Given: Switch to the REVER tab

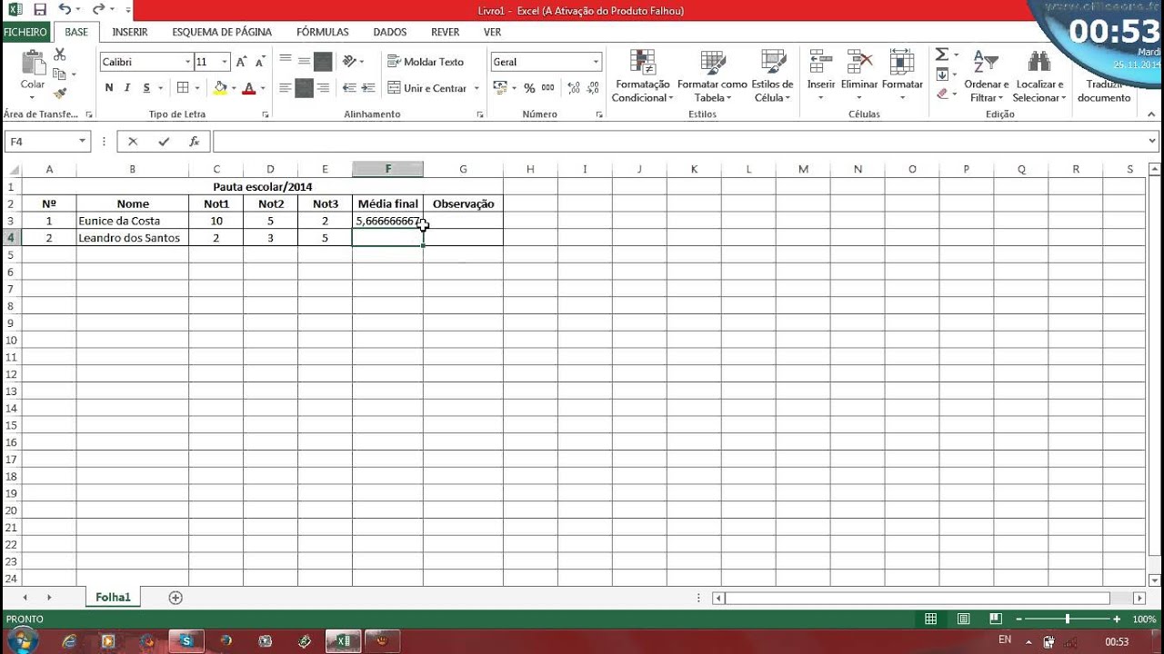Looking at the screenshot, I should [x=446, y=32].
